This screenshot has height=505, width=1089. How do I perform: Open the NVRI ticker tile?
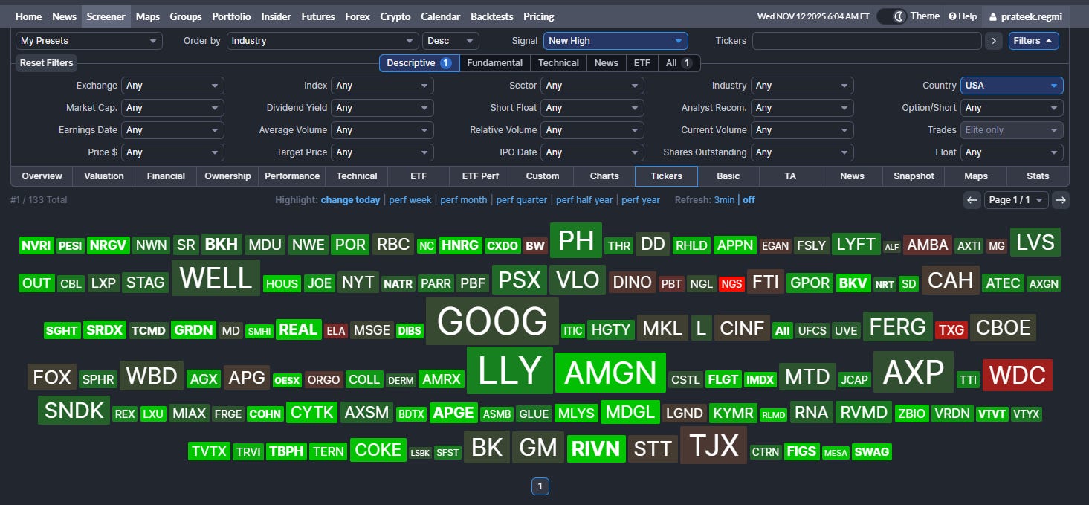(x=36, y=246)
